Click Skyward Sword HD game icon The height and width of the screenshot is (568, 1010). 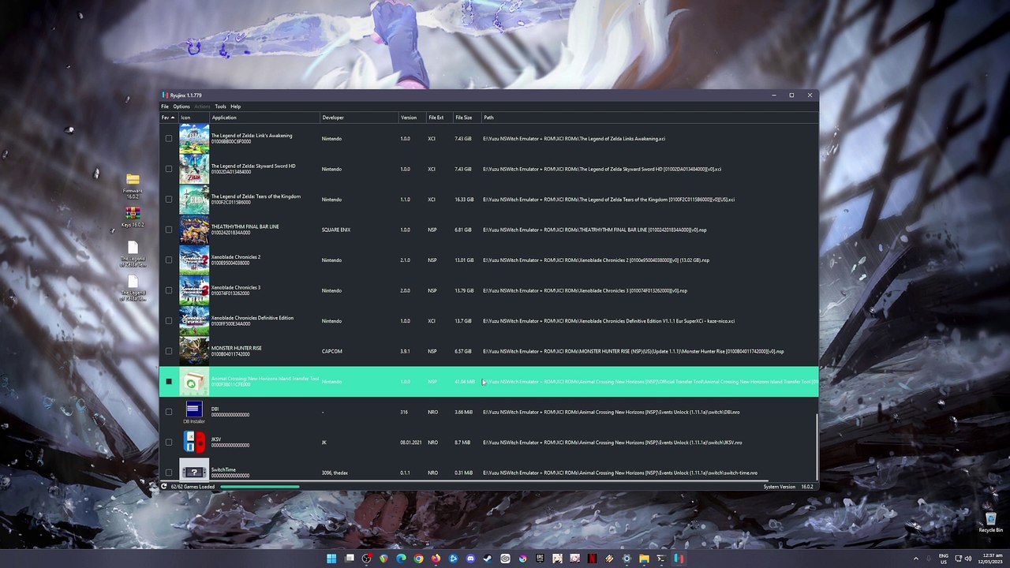tap(194, 169)
